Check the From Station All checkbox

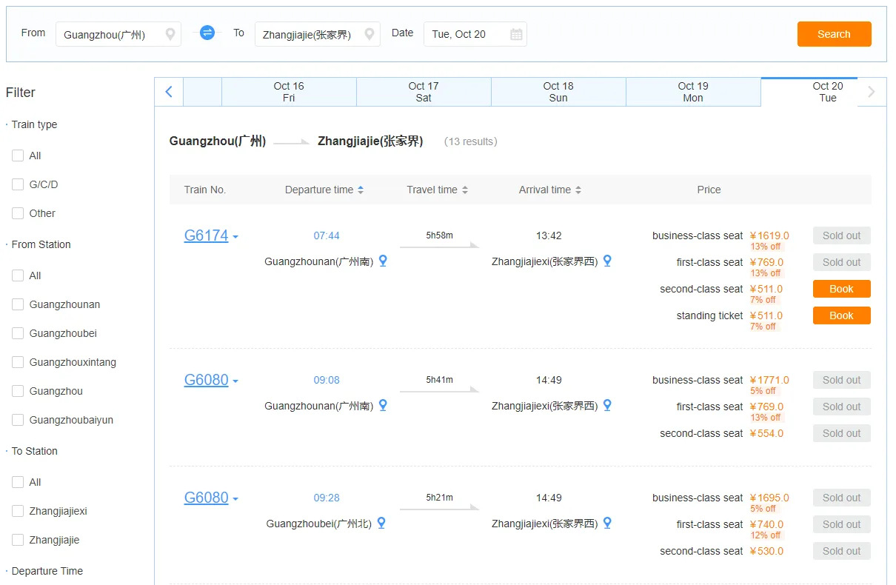pyautogui.click(x=18, y=275)
